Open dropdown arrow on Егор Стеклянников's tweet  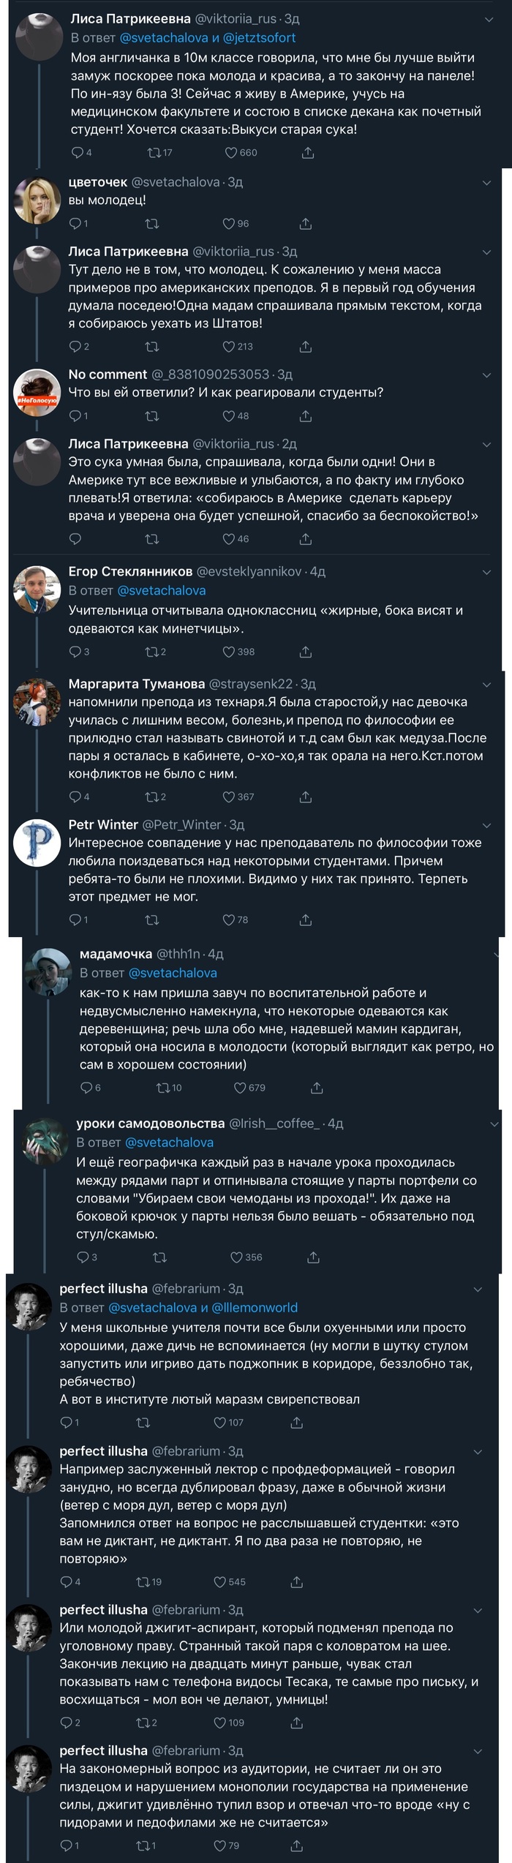487,571
